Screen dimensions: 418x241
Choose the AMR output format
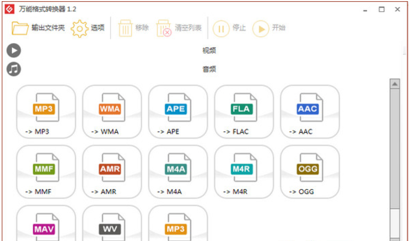112,171
